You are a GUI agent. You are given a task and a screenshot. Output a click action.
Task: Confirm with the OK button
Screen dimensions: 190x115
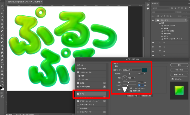pyautogui.click(x=179, y=65)
